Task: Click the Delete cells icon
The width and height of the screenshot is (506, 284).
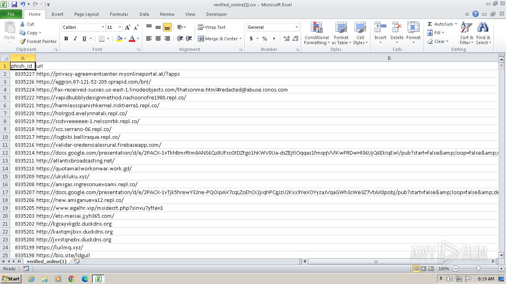Action: (x=397, y=27)
